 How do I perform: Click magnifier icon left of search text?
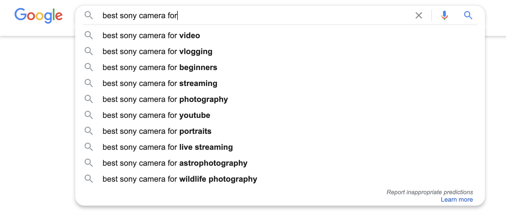pyautogui.click(x=89, y=15)
